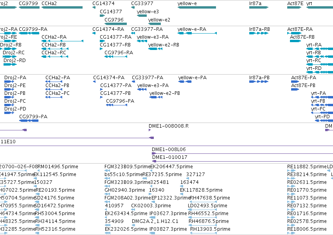Select transcript CG9796-RA
The image size is (333, 235).
point(119,53)
